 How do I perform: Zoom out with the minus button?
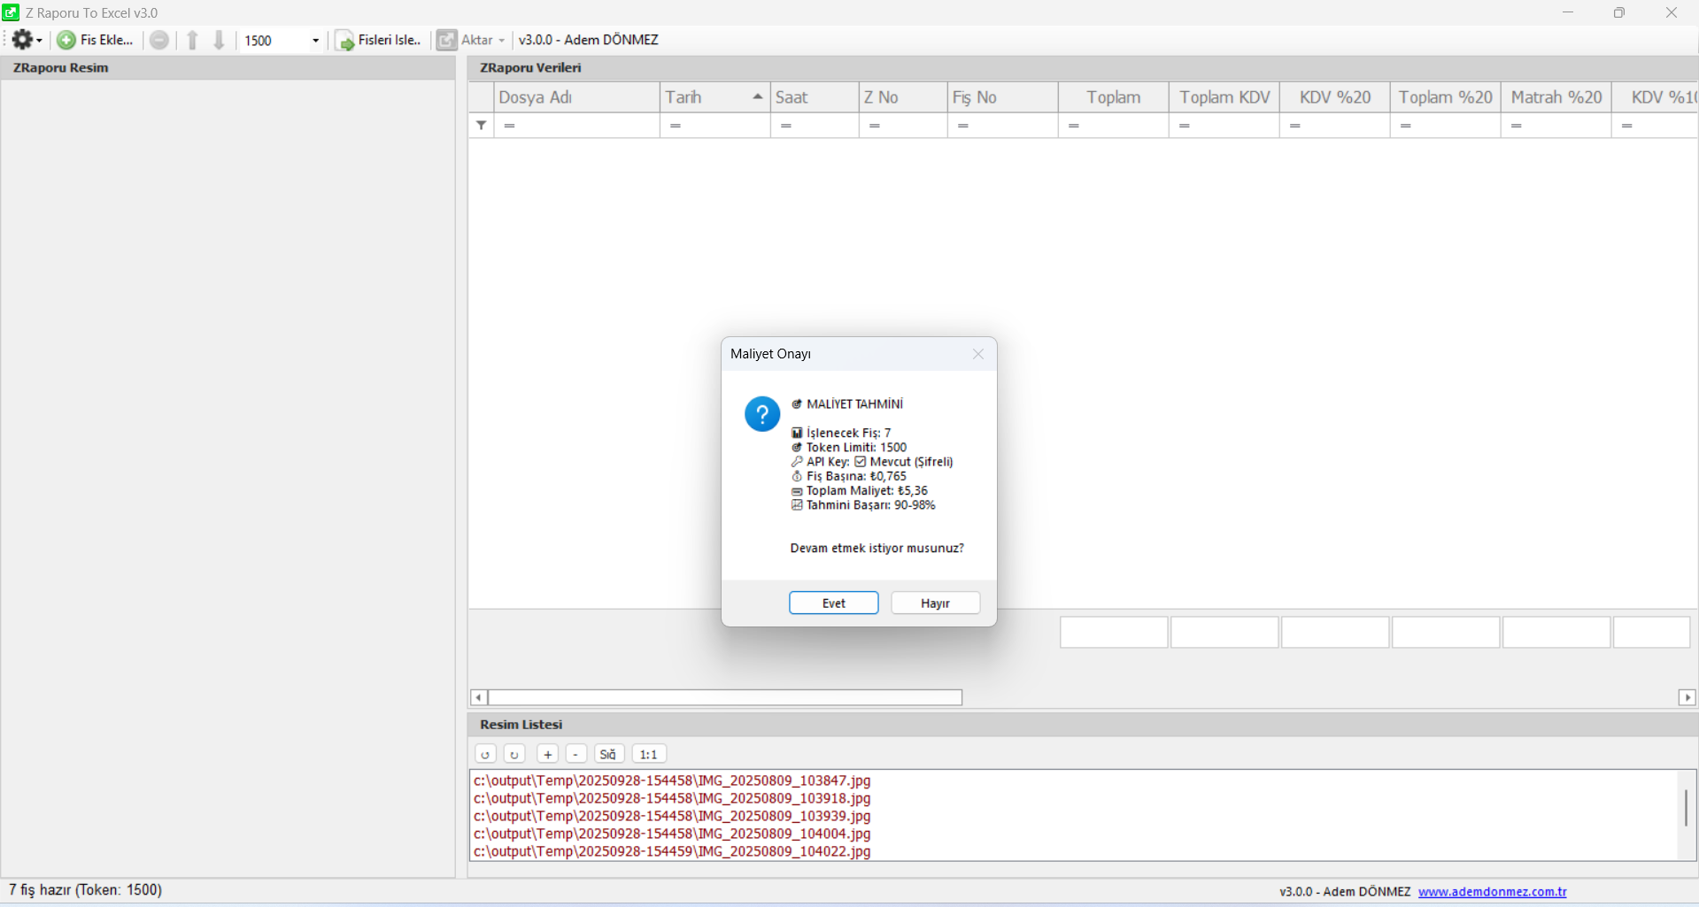click(576, 754)
